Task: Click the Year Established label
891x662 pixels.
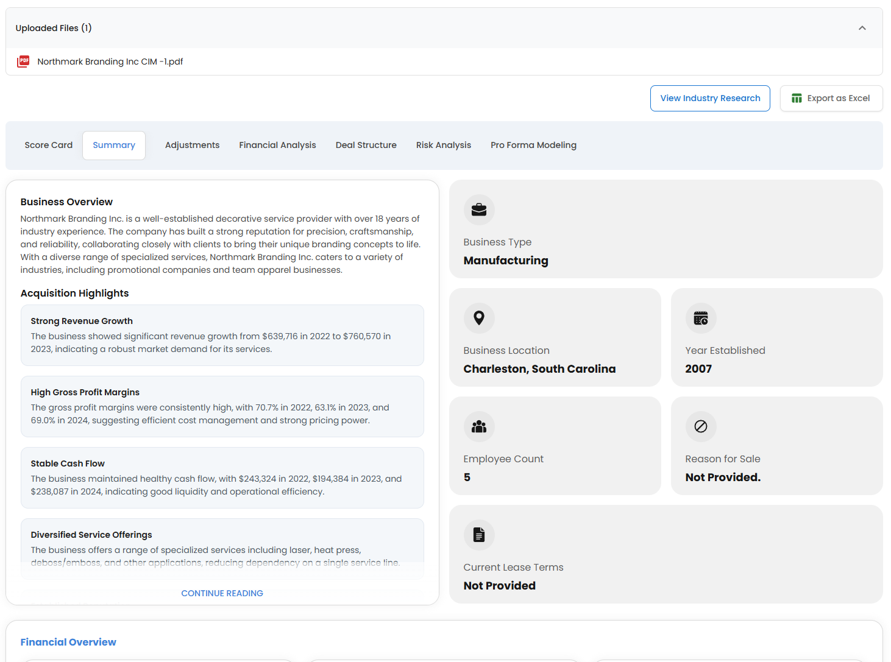Action: pos(725,350)
